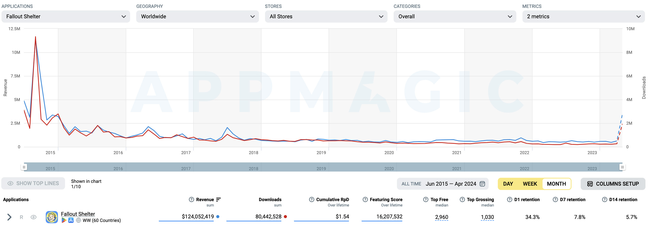Click the Featuring Score value 16,207,532
The width and height of the screenshot is (648, 225).
(x=389, y=217)
